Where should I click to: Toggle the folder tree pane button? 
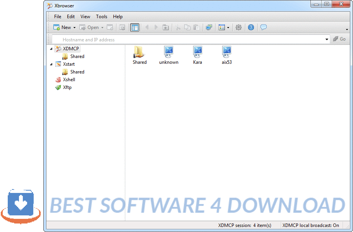(135, 27)
